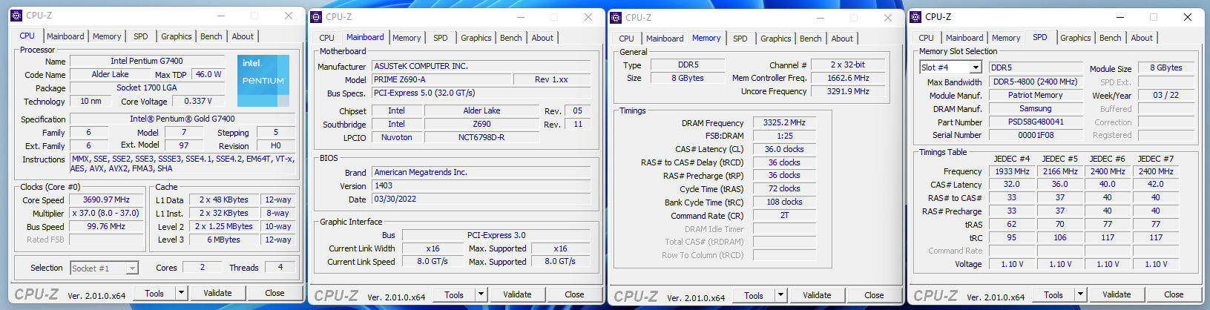Click Close button in the Mainboard window
Screen dimensions: 1210x310
(x=574, y=294)
